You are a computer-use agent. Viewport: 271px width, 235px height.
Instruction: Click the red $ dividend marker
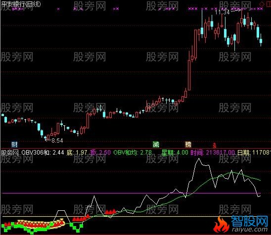(x=215, y=146)
